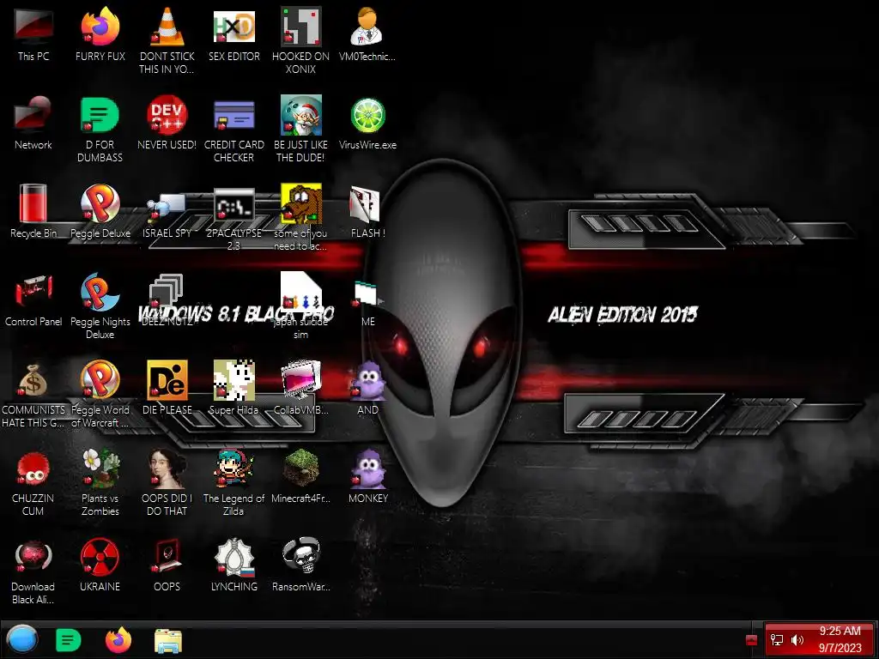The image size is (879, 659).
Task: Launch Firefox from the taskbar
Action: pyautogui.click(x=118, y=640)
